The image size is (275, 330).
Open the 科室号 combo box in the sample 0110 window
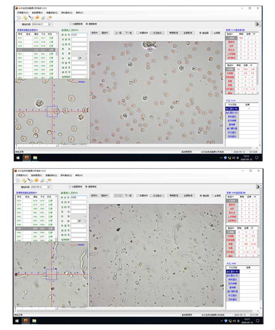coord(79,63)
